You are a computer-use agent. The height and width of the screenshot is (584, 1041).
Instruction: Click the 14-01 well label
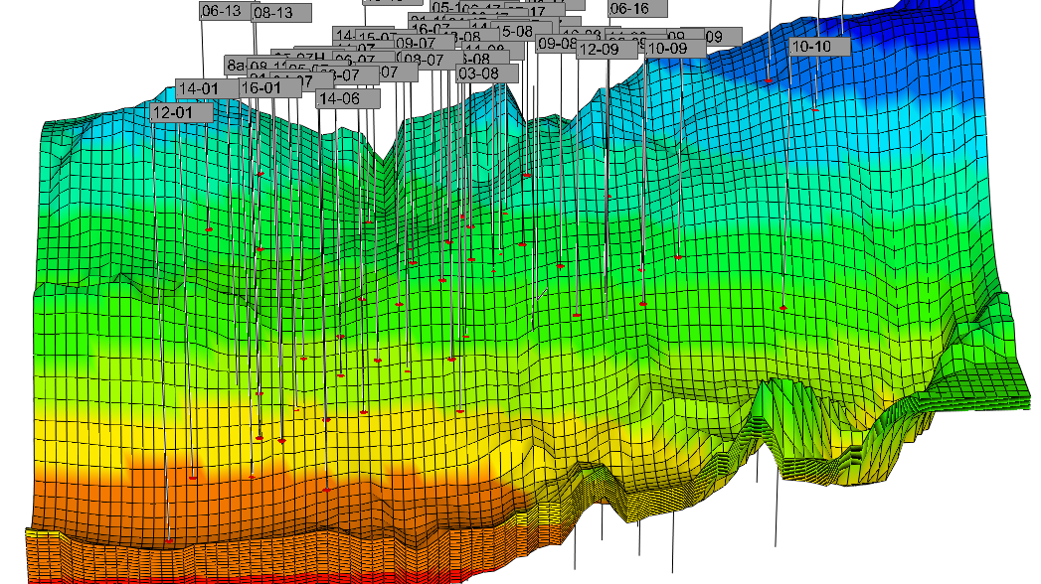pyautogui.click(x=207, y=88)
